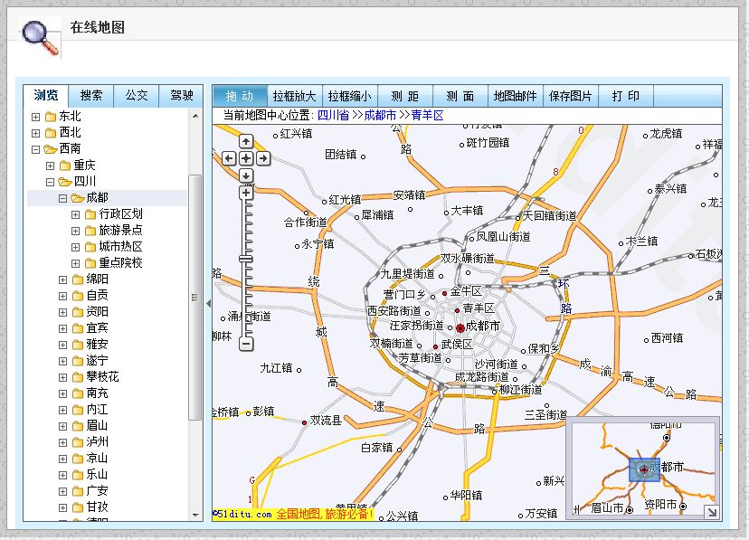Activate the 测距 distance tool

tap(405, 96)
